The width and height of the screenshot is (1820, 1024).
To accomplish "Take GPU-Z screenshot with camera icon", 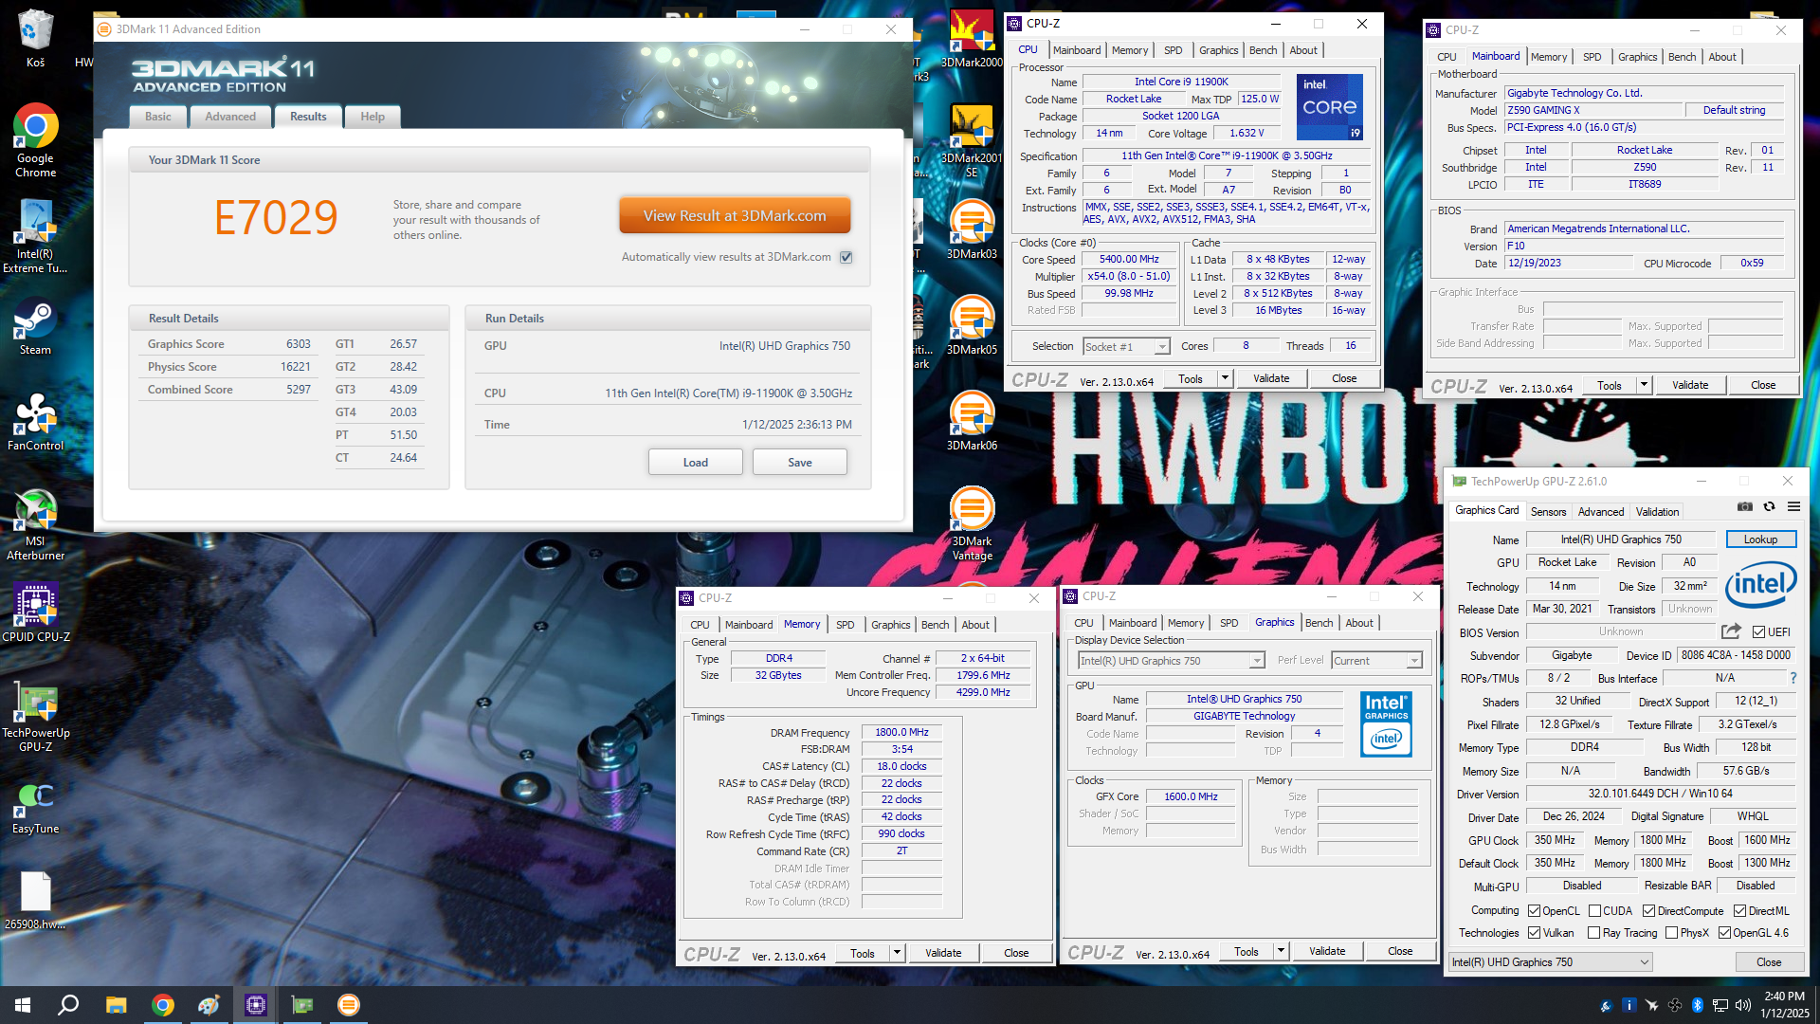I will click(x=1744, y=507).
